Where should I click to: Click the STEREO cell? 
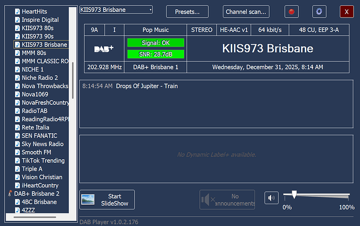(x=202, y=30)
